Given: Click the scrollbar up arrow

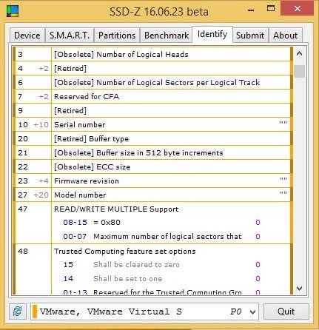Looking at the screenshot, I should [299, 53].
